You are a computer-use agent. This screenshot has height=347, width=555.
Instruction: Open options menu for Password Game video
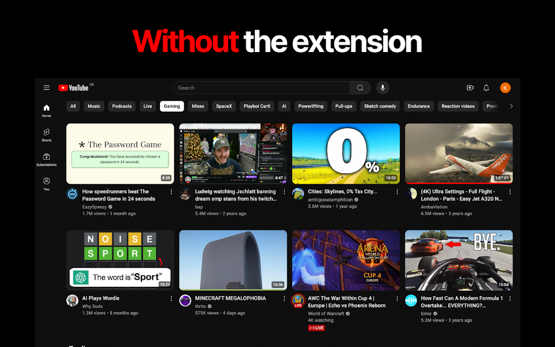tap(171, 192)
